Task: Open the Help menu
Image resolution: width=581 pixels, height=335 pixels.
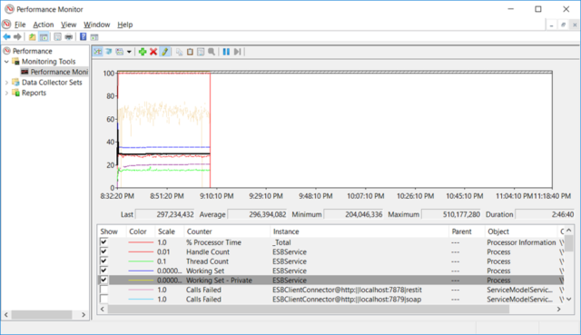Action: (125, 25)
